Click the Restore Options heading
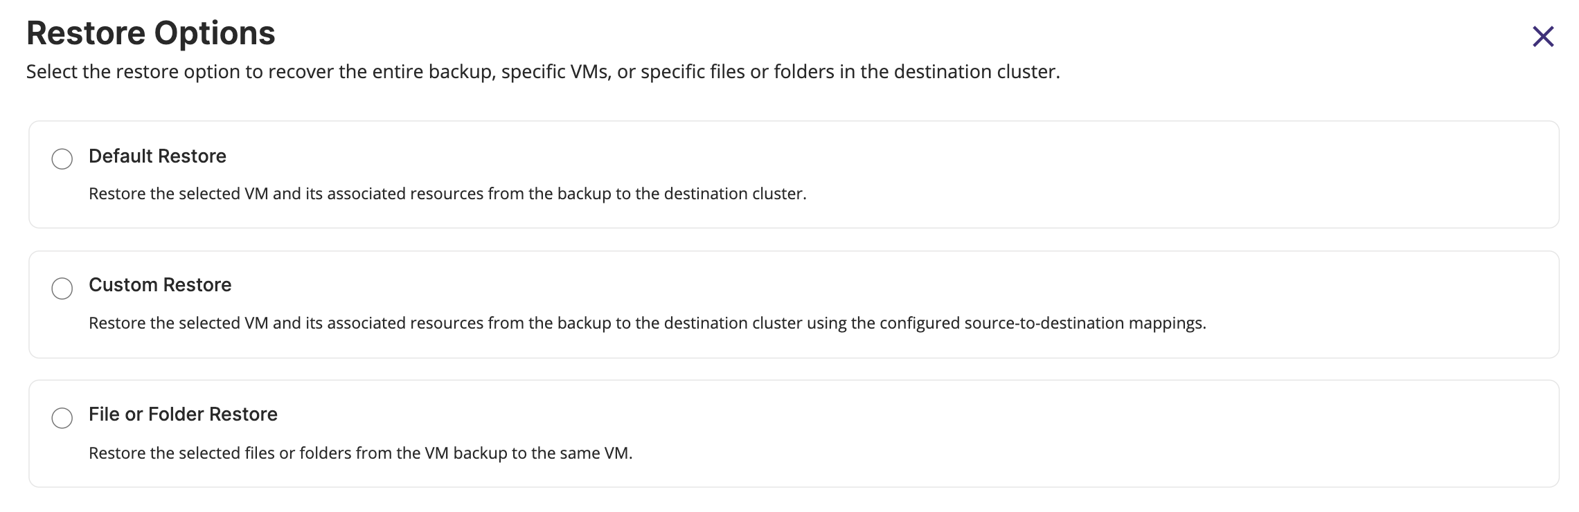 click(151, 33)
